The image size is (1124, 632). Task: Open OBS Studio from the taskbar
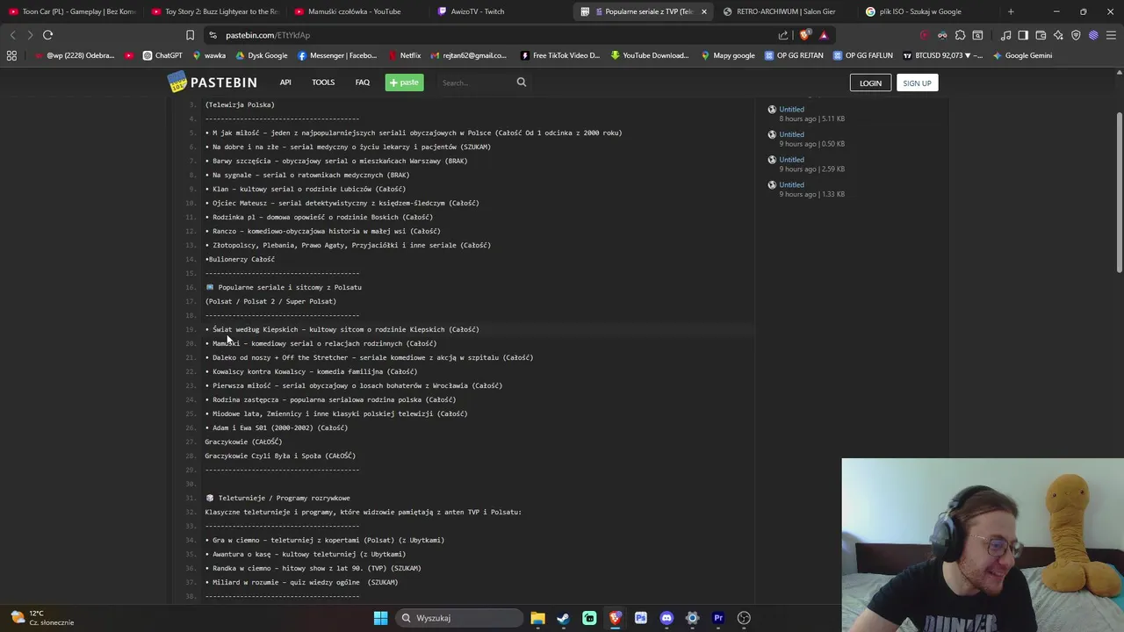pyautogui.click(x=744, y=618)
